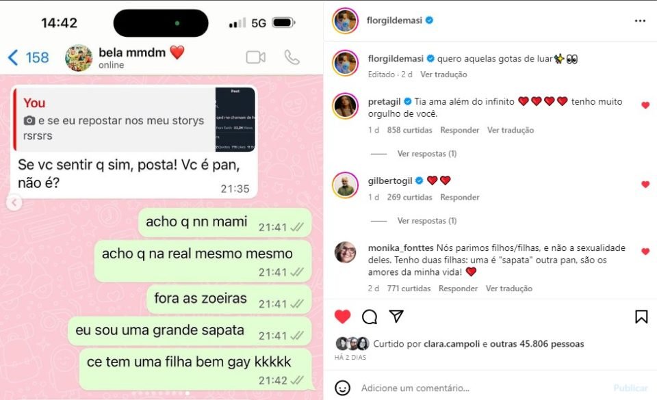Expand replies under gilbertogil's comment
The width and height of the screenshot is (657, 400).
[426, 220]
